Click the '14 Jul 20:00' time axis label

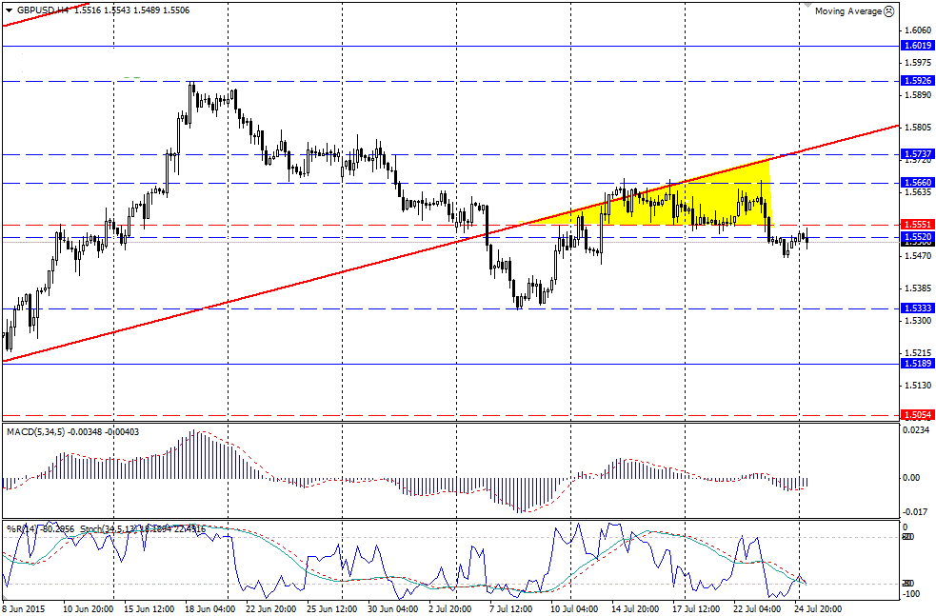[634, 609]
